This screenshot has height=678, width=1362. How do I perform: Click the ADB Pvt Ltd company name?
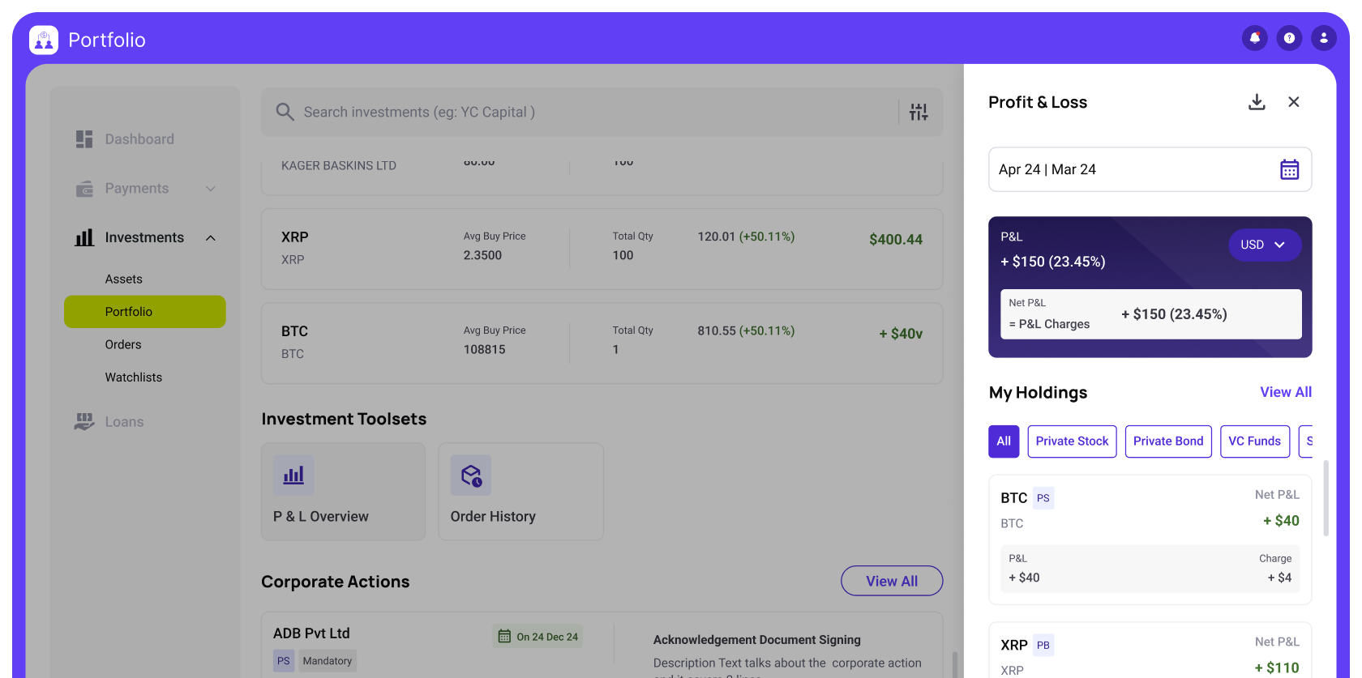tap(311, 633)
